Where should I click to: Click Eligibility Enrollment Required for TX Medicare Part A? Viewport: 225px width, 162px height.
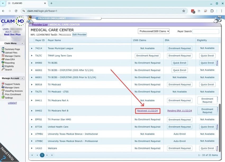pos(207,100)
